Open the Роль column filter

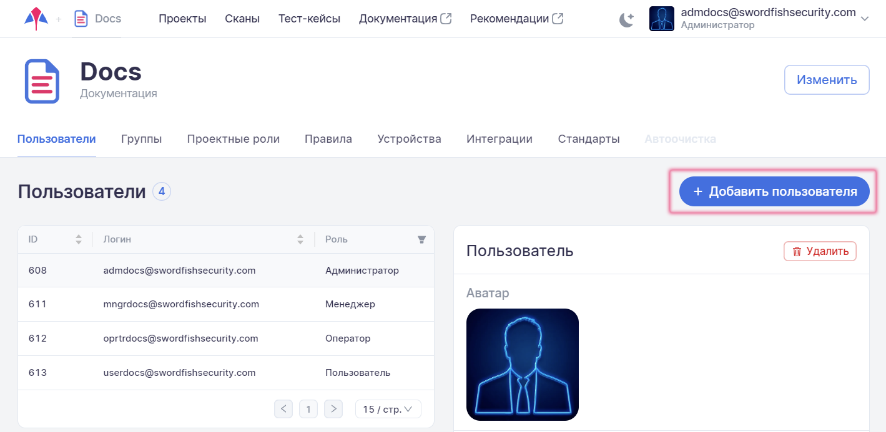coord(421,239)
